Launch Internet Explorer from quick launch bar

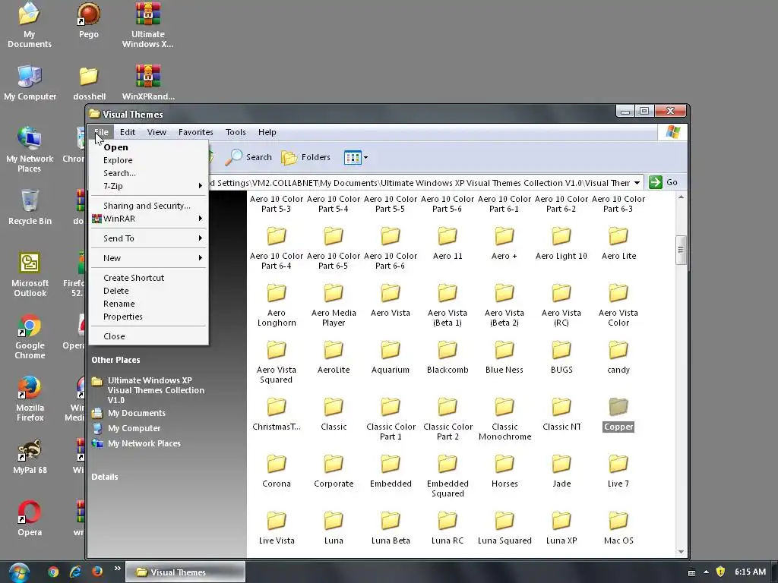pos(75,572)
